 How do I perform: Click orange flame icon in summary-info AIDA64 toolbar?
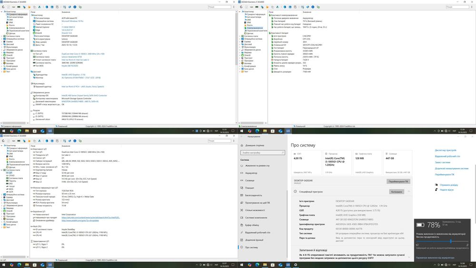pyautogui.click(x=29, y=7)
